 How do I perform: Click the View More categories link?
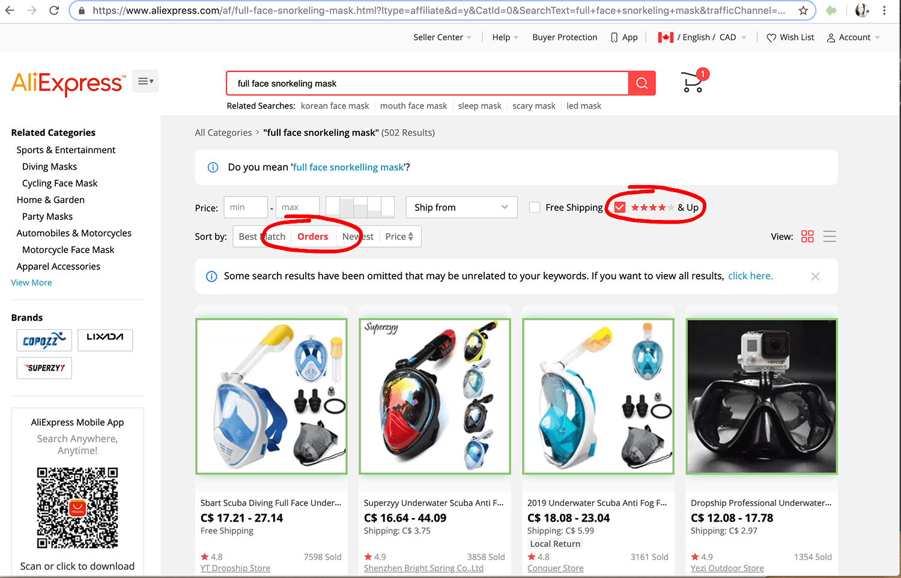(31, 282)
